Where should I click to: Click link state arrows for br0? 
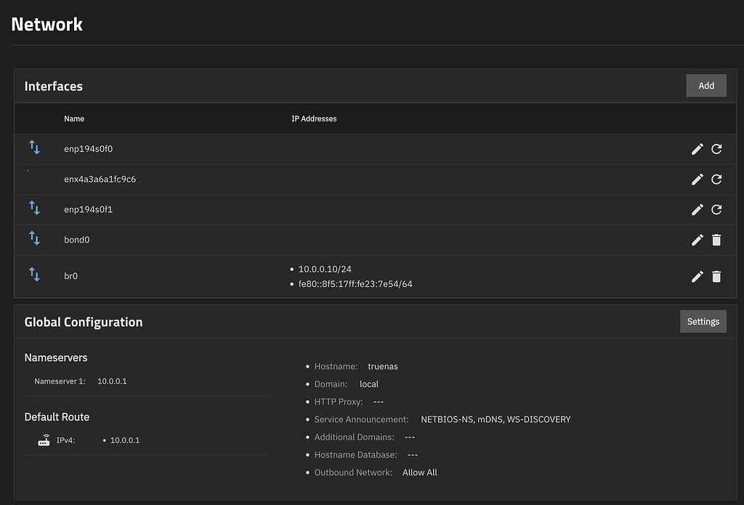(x=34, y=275)
